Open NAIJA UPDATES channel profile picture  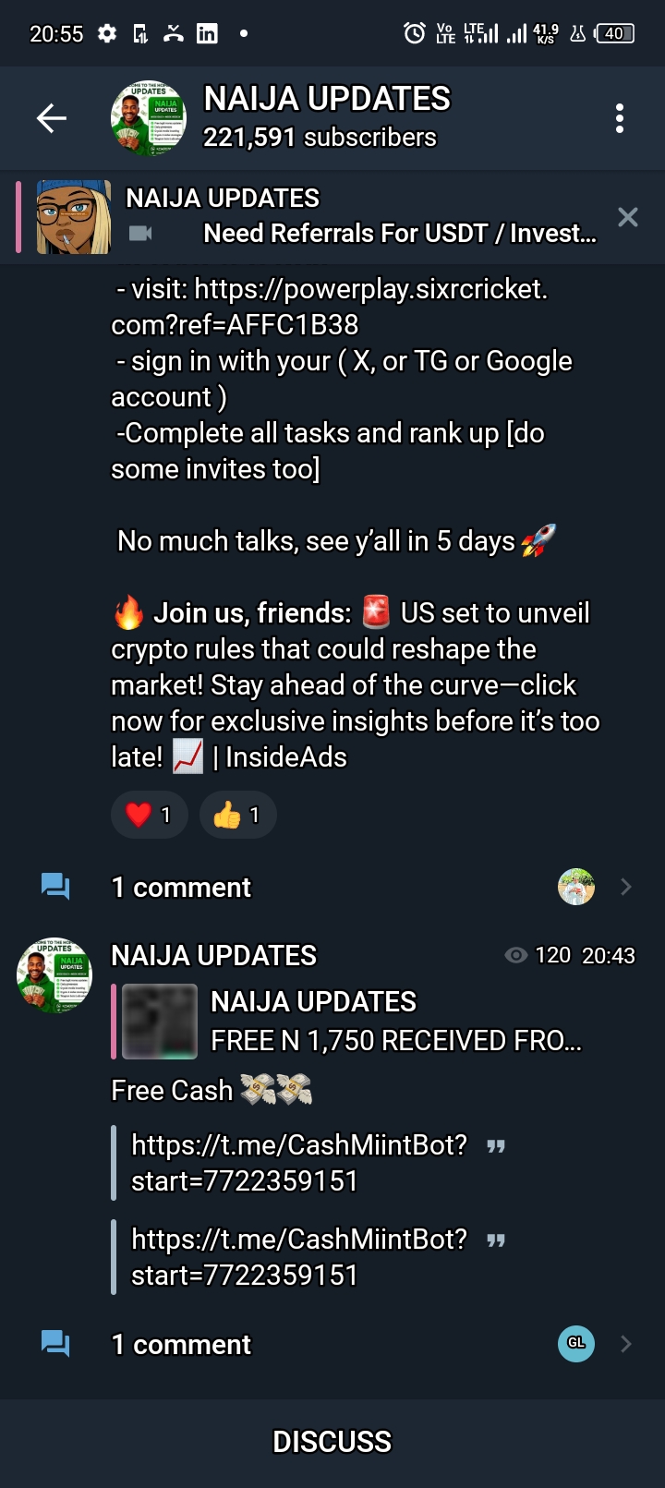149,118
